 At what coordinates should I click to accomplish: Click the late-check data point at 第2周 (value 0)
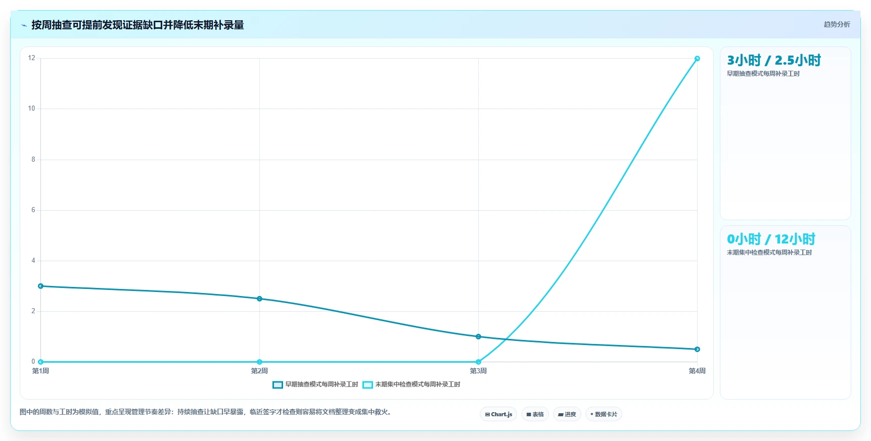click(x=259, y=362)
